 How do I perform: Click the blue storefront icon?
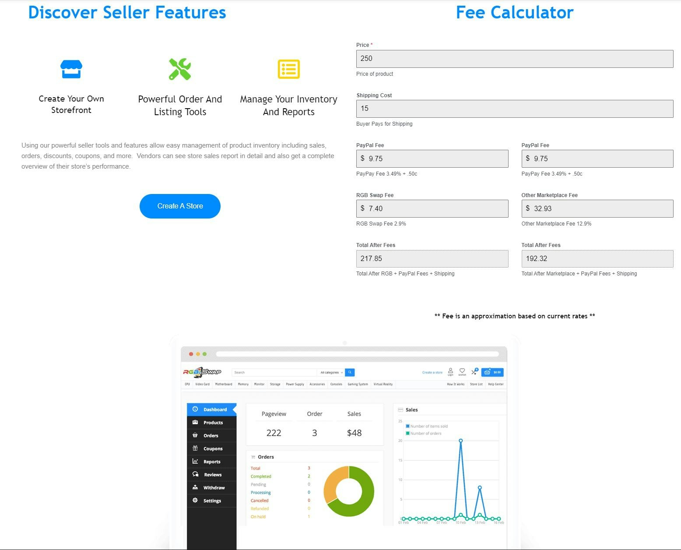(x=71, y=69)
